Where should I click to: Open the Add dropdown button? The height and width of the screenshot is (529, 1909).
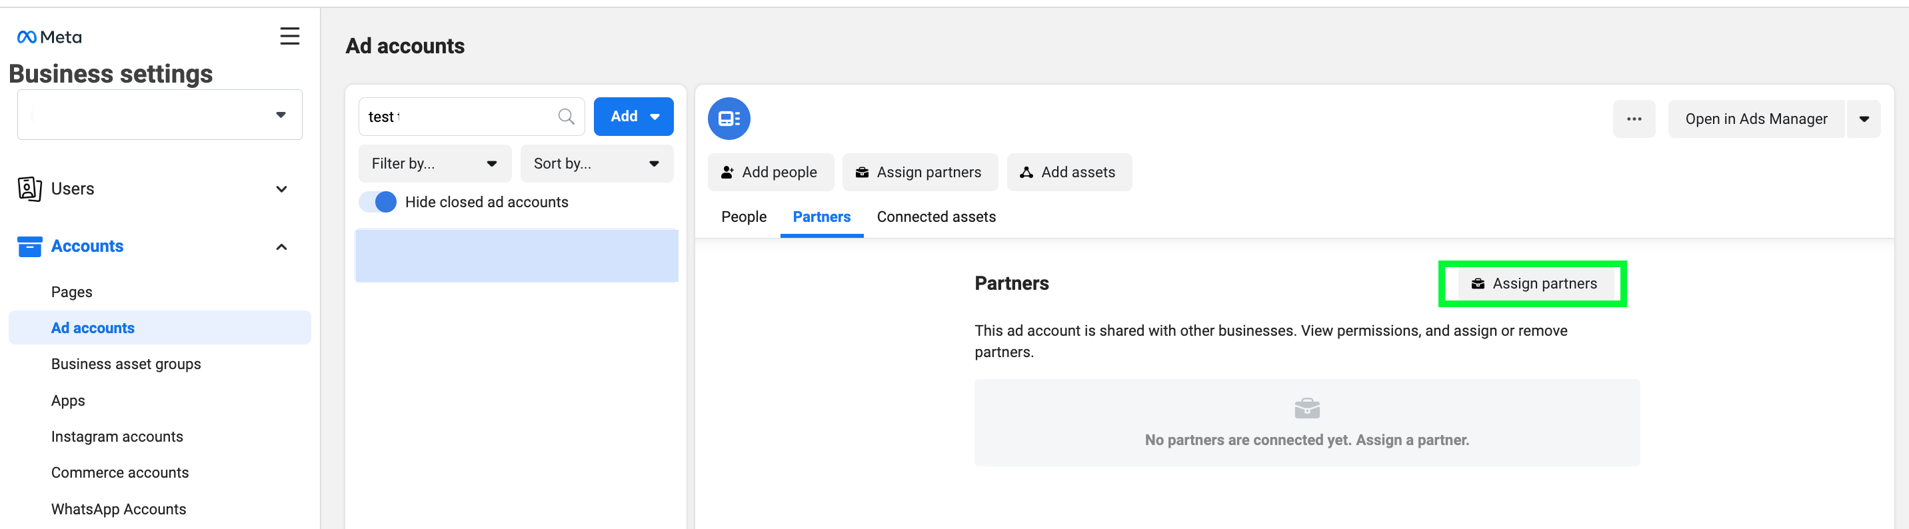pos(634,117)
